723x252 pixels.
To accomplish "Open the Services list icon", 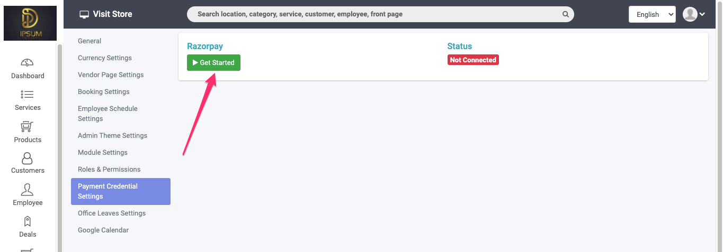I will pos(28,95).
